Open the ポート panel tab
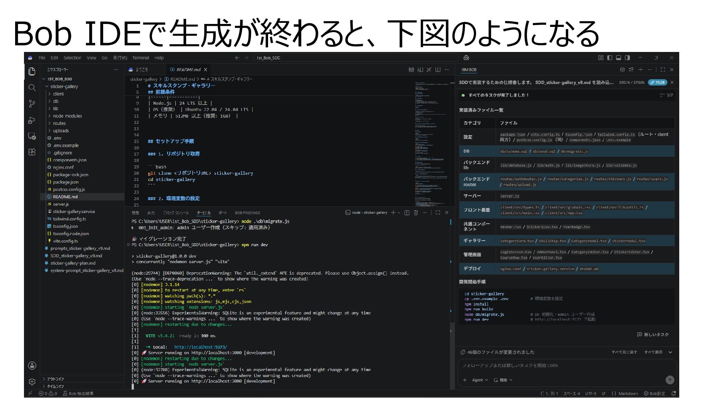The height and width of the screenshot is (398, 708). [x=223, y=213]
